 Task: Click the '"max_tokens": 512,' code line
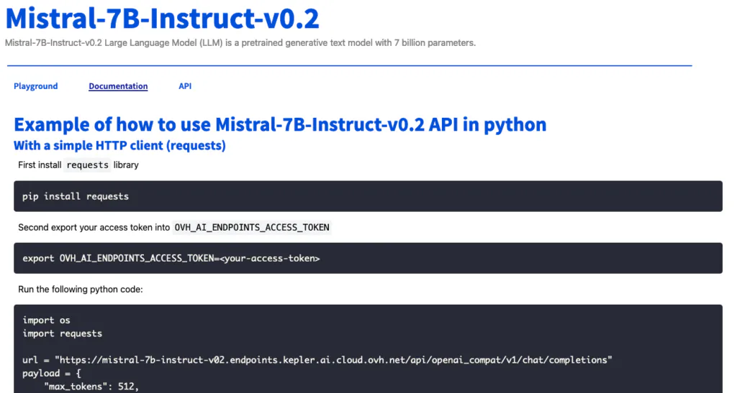coord(91,387)
